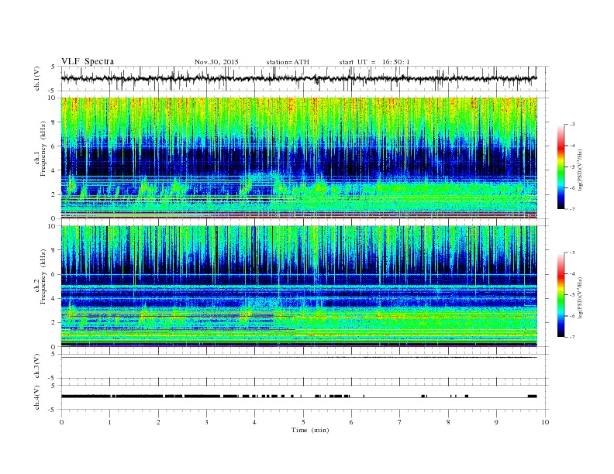Click the "4" kHz tick on ch.2 spectrogram
The width and height of the screenshot is (614, 474).
point(54,299)
